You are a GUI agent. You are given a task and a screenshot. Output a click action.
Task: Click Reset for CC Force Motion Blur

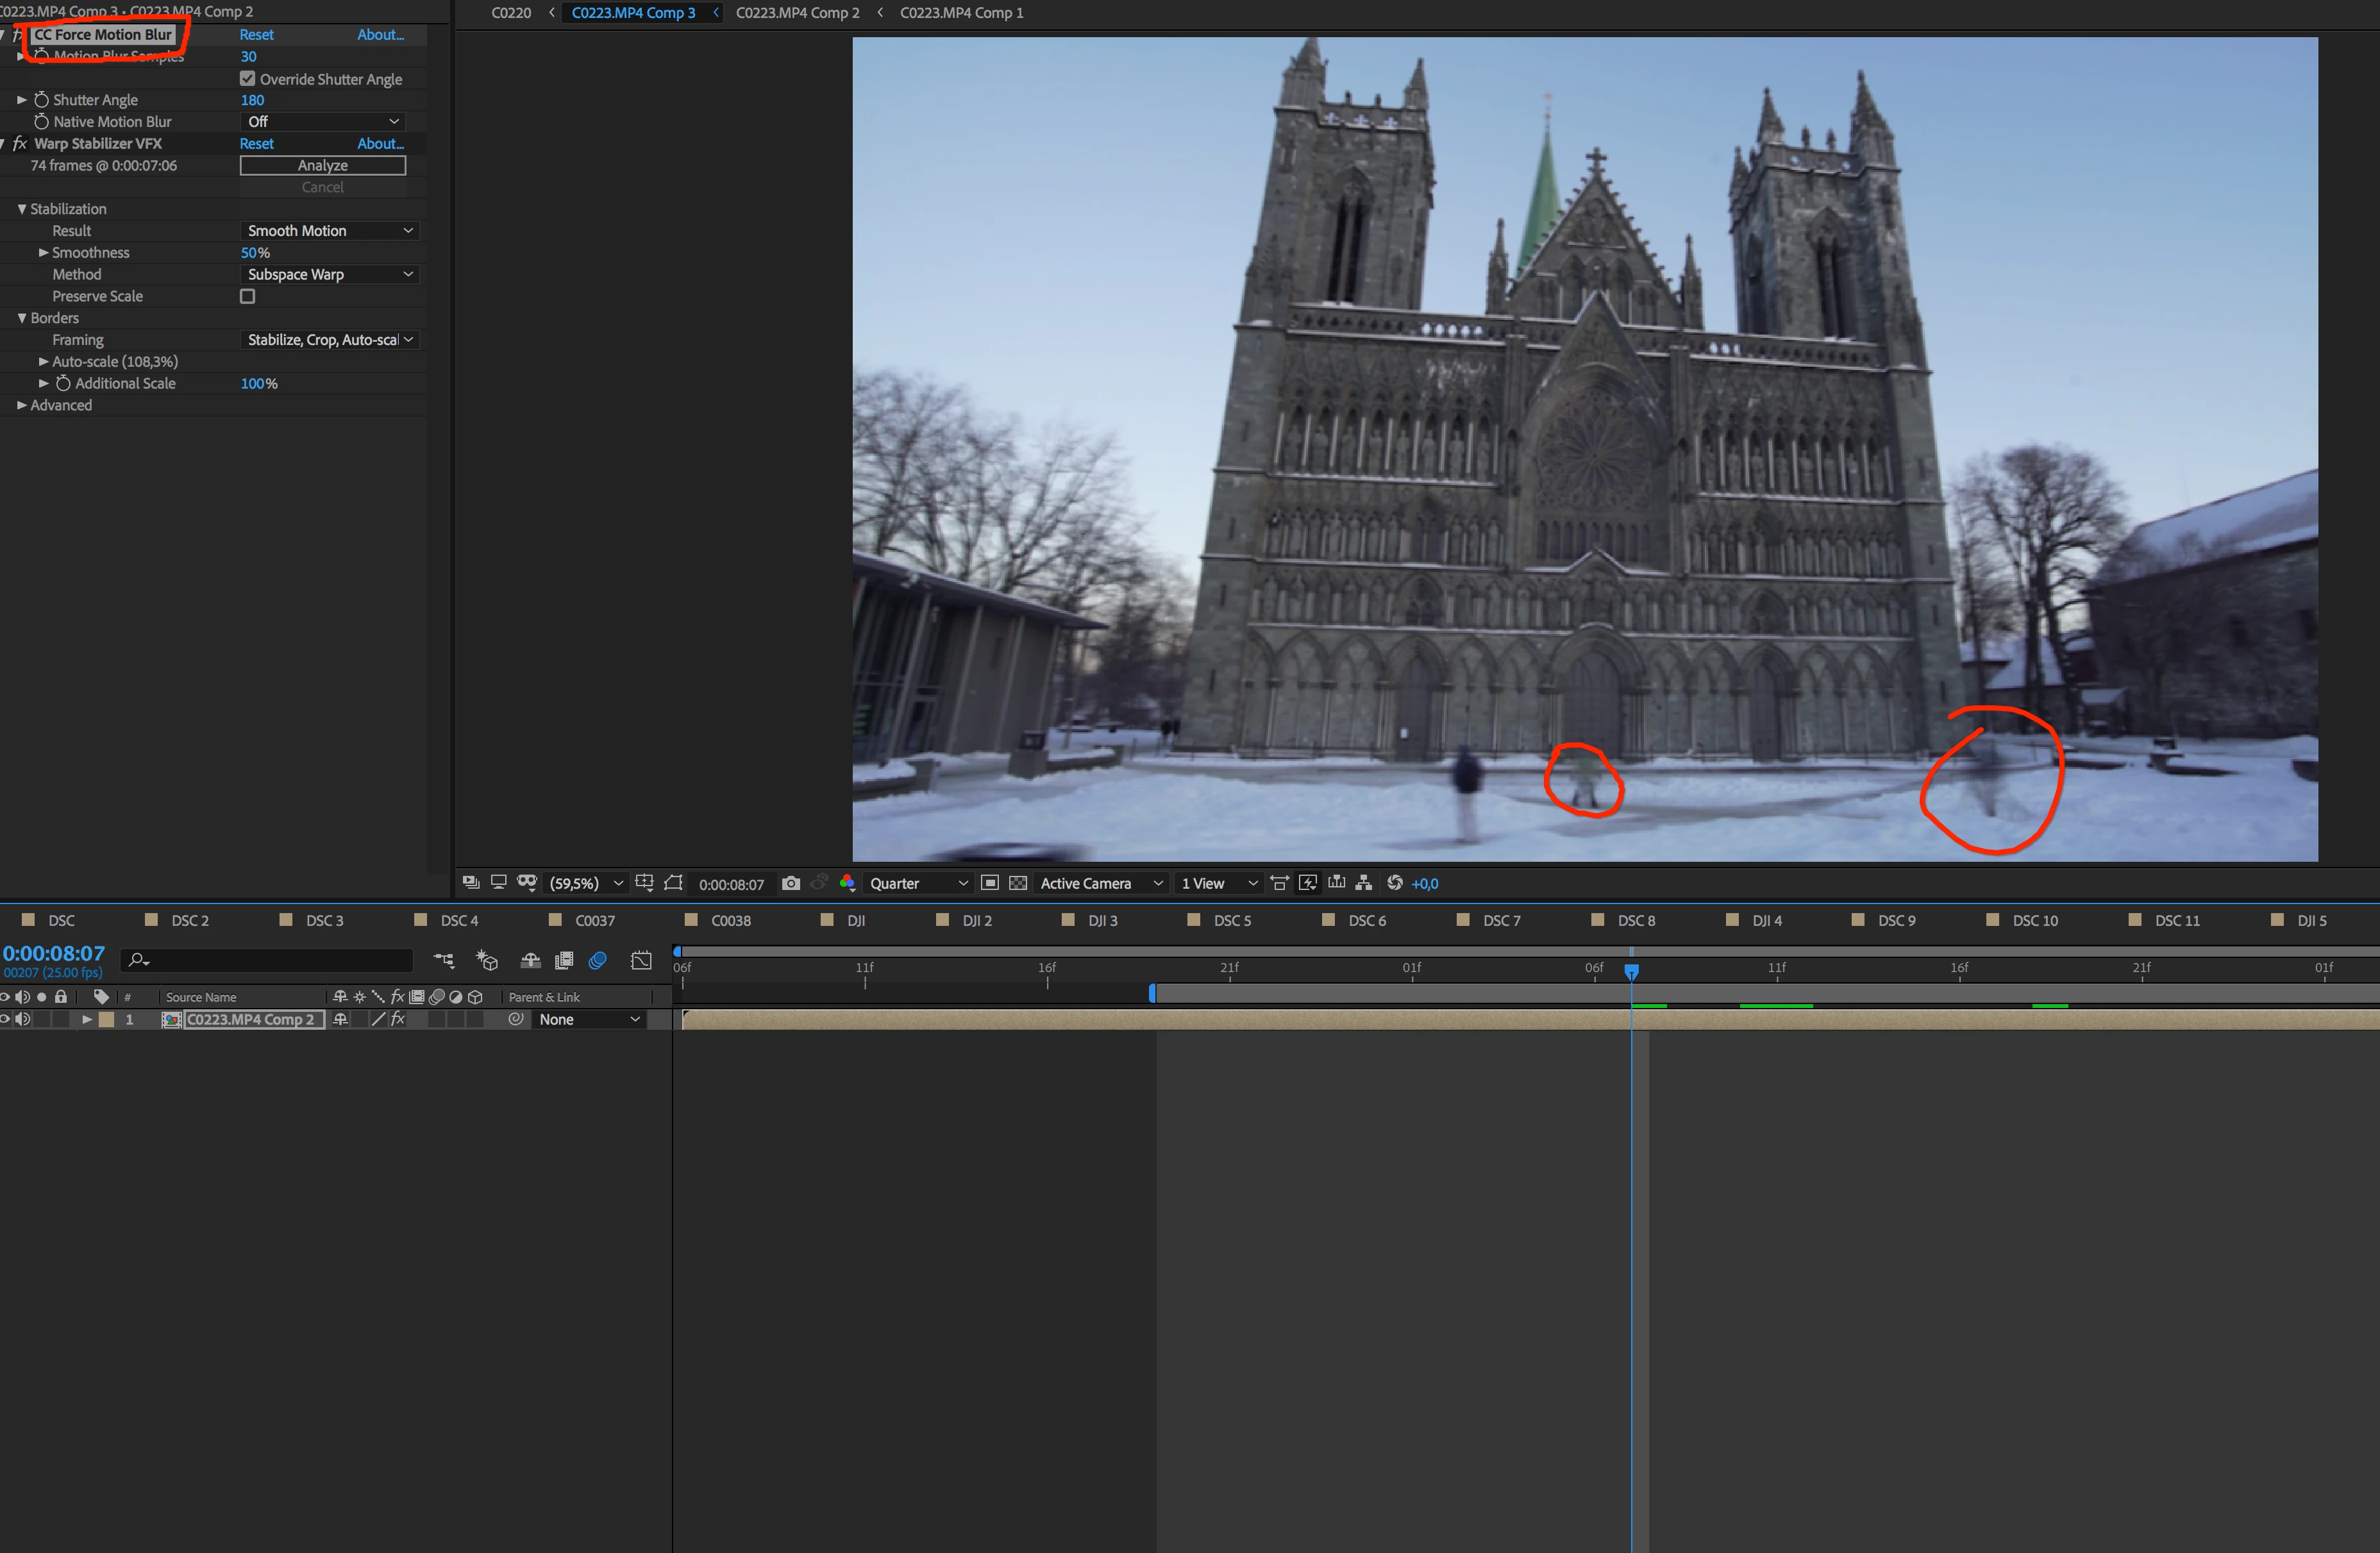point(256,34)
